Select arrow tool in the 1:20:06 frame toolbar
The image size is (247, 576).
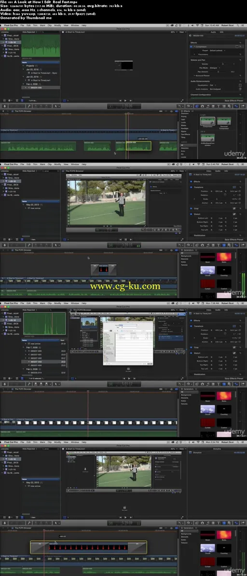pos(56,106)
